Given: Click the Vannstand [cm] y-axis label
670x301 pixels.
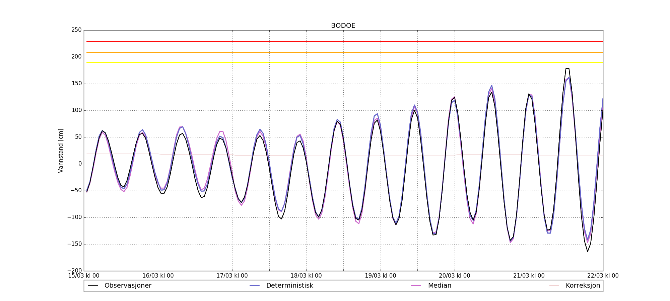Looking at the screenshot, I should tap(61, 150).
